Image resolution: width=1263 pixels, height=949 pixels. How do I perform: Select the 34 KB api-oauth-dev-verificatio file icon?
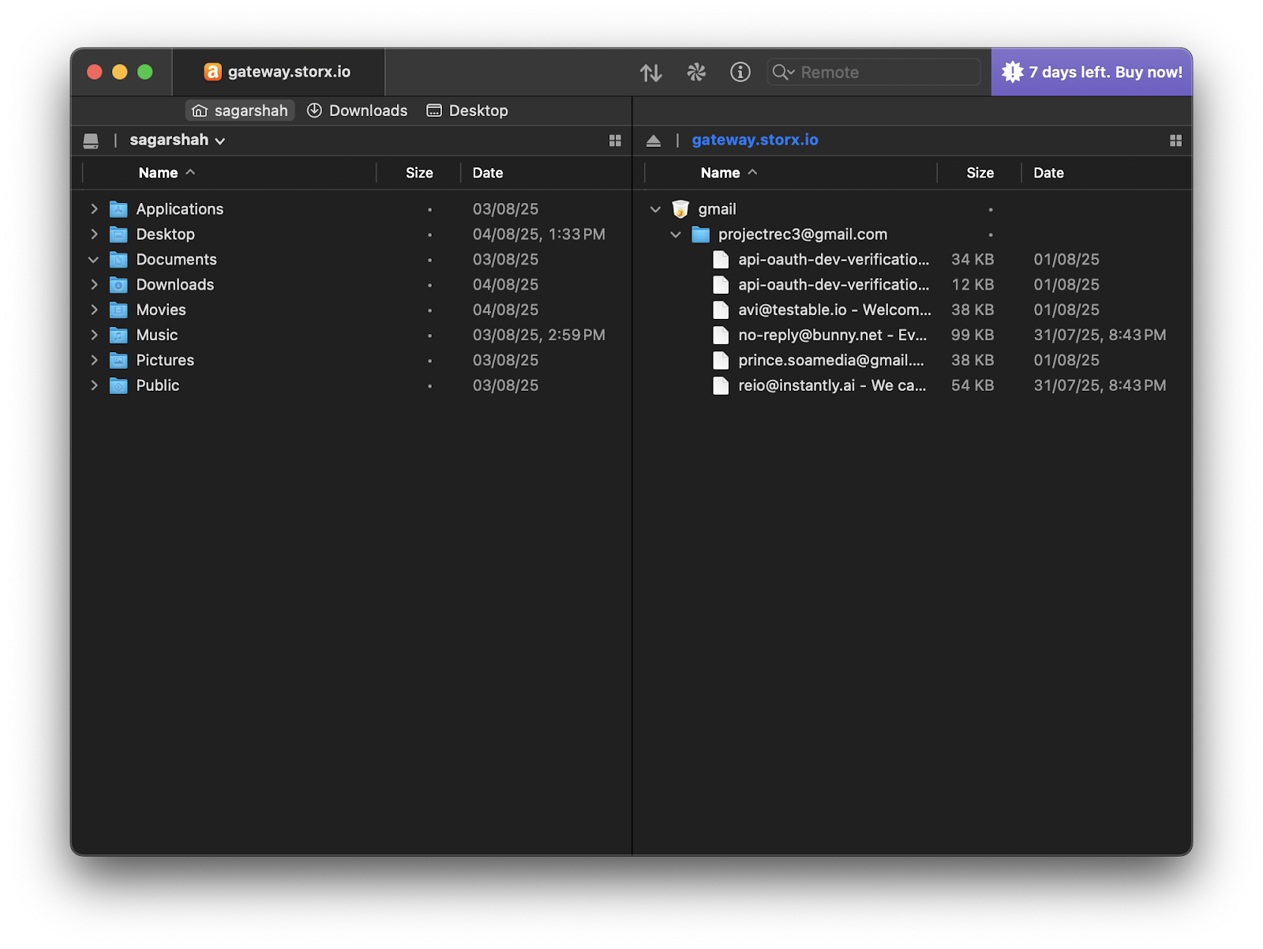coord(721,260)
